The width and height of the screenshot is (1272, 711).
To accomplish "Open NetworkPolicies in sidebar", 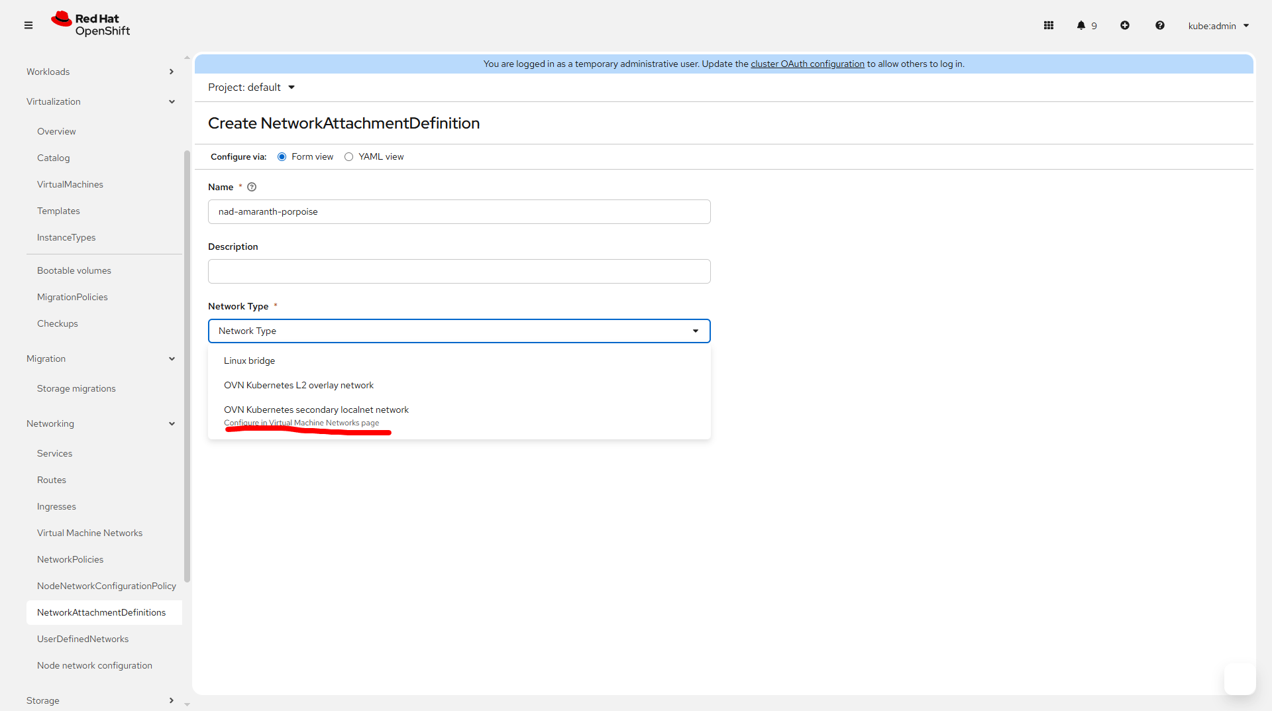I will pyautogui.click(x=70, y=559).
